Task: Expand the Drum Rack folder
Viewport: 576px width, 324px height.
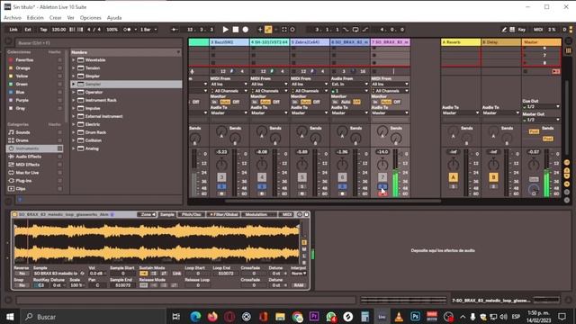Action: (x=74, y=132)
